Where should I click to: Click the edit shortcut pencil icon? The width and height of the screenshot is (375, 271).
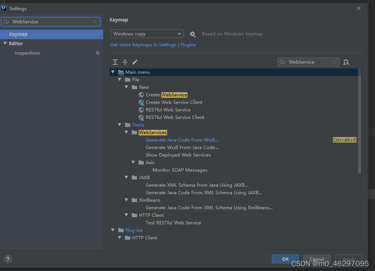coord(135,62)
